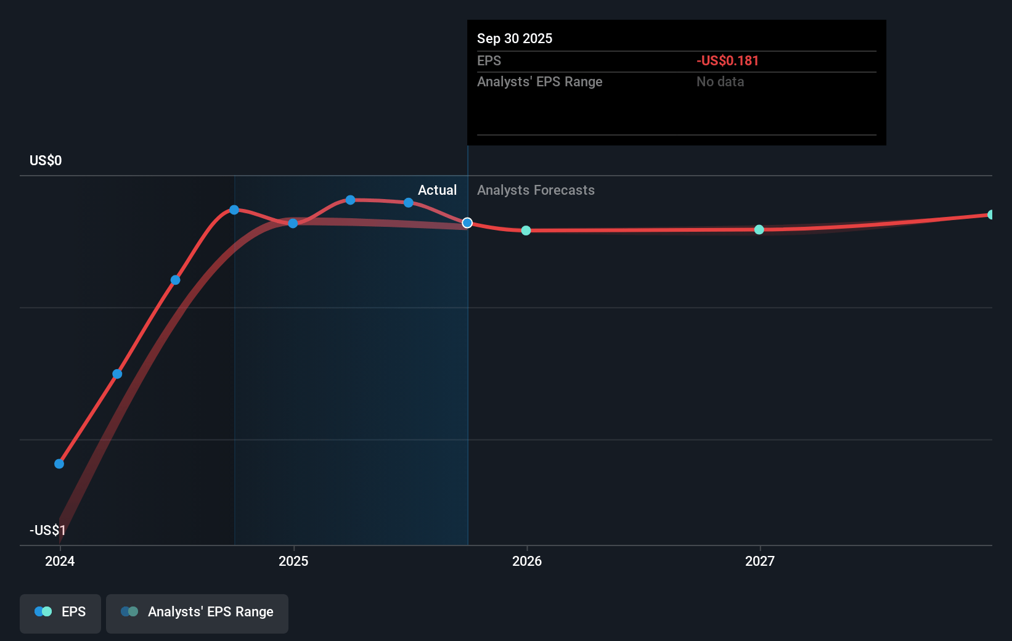The width and height of the screenshot is (1012, 641).
Task: Click the last teal forecast point at far right
Action: point(991,215)
